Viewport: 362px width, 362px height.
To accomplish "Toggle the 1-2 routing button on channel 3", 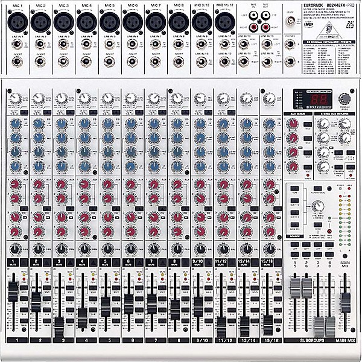I will pyautogui.click(x=70, y=299).
